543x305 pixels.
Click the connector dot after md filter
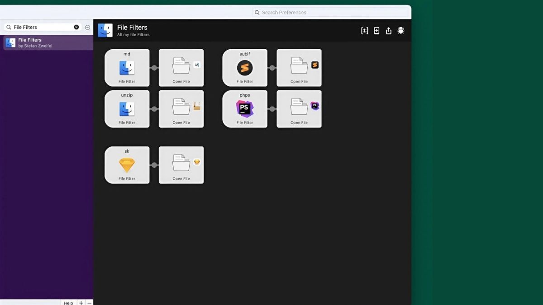point(154,68)
